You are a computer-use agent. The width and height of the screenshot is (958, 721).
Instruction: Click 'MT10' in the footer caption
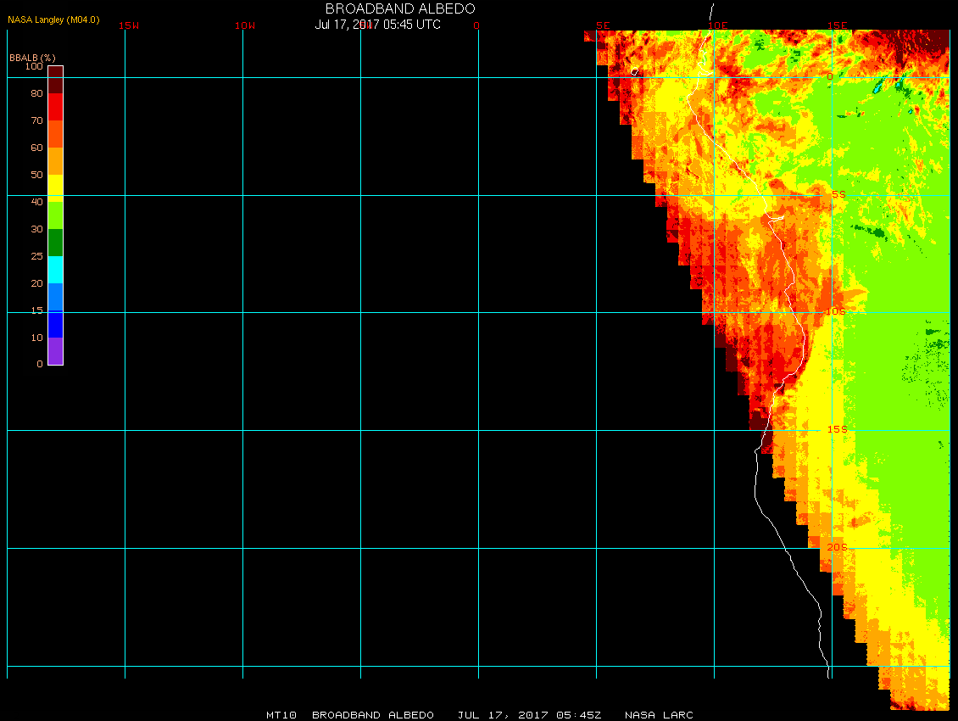[x=281, y=715]
